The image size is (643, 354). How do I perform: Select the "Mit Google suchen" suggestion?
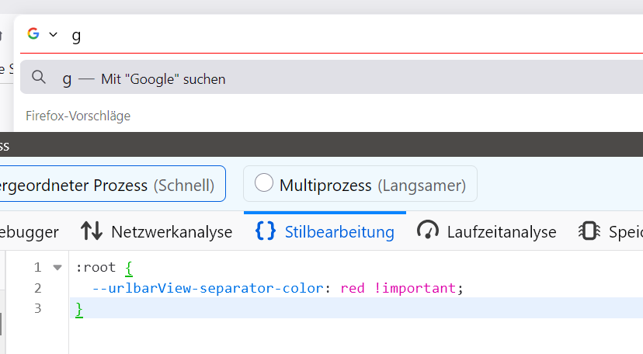pos(163,78)
